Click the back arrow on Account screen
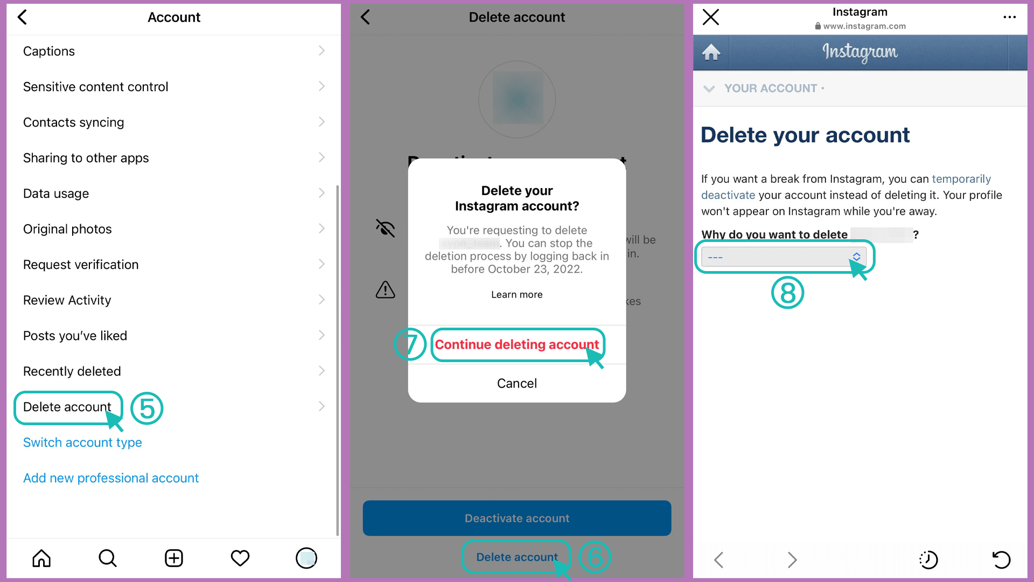This screenshot has height=582, width=1034. point(23,16)
